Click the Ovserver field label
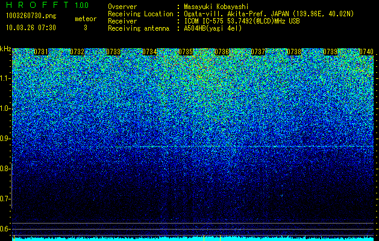The height and width of the screenshot is (241, 379). click(x=122, y=7)
